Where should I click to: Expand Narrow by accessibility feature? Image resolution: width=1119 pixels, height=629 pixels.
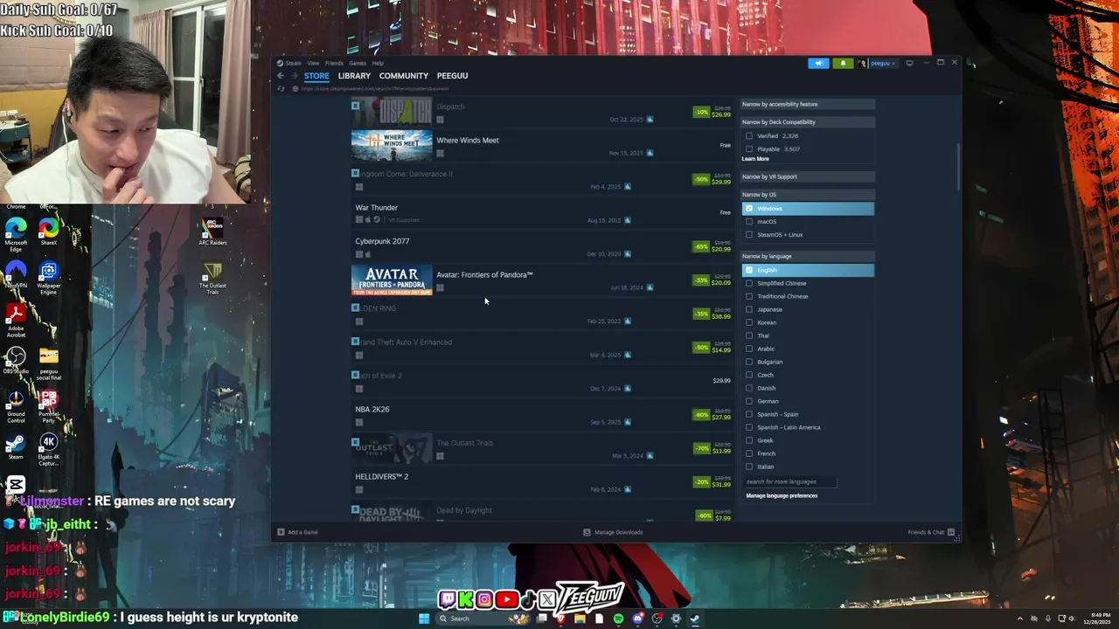coord(808,104)
